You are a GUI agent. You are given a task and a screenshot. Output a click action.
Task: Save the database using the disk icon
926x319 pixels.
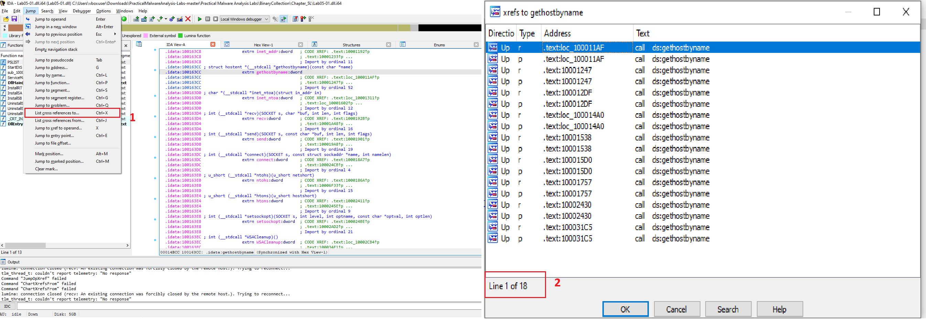pyautogui.click(x=15, y=19)
